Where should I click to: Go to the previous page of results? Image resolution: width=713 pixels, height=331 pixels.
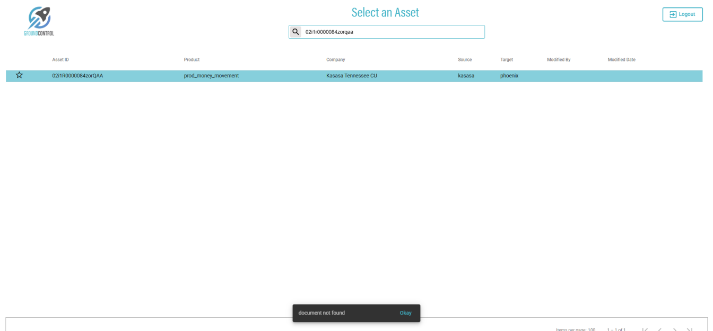pos(659,329)
